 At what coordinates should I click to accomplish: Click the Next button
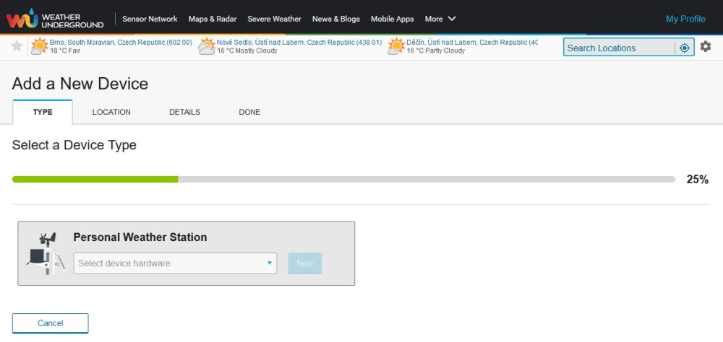point(304,263)
